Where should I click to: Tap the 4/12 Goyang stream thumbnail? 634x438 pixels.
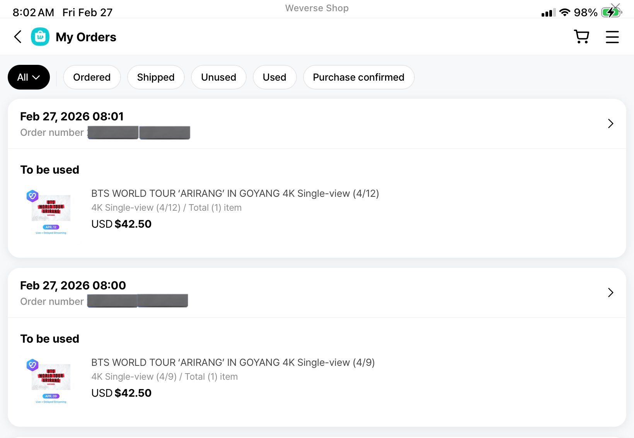[51, 212]
